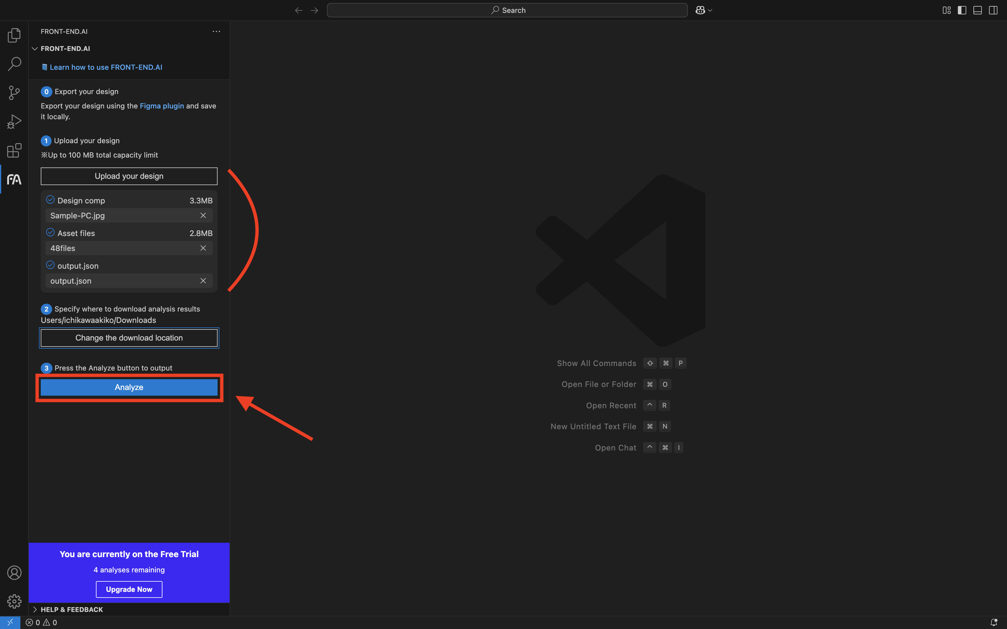Toggle the bottom panel

[x=978, y=10]
